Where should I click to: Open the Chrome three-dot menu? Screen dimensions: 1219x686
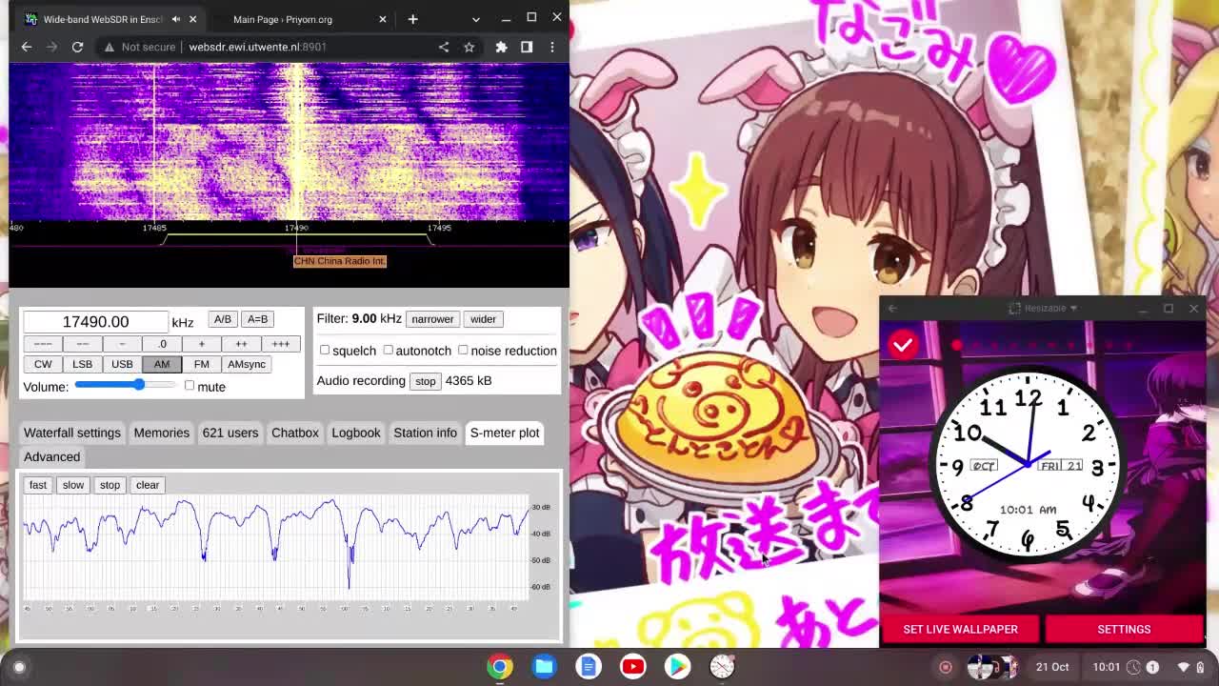552,47
